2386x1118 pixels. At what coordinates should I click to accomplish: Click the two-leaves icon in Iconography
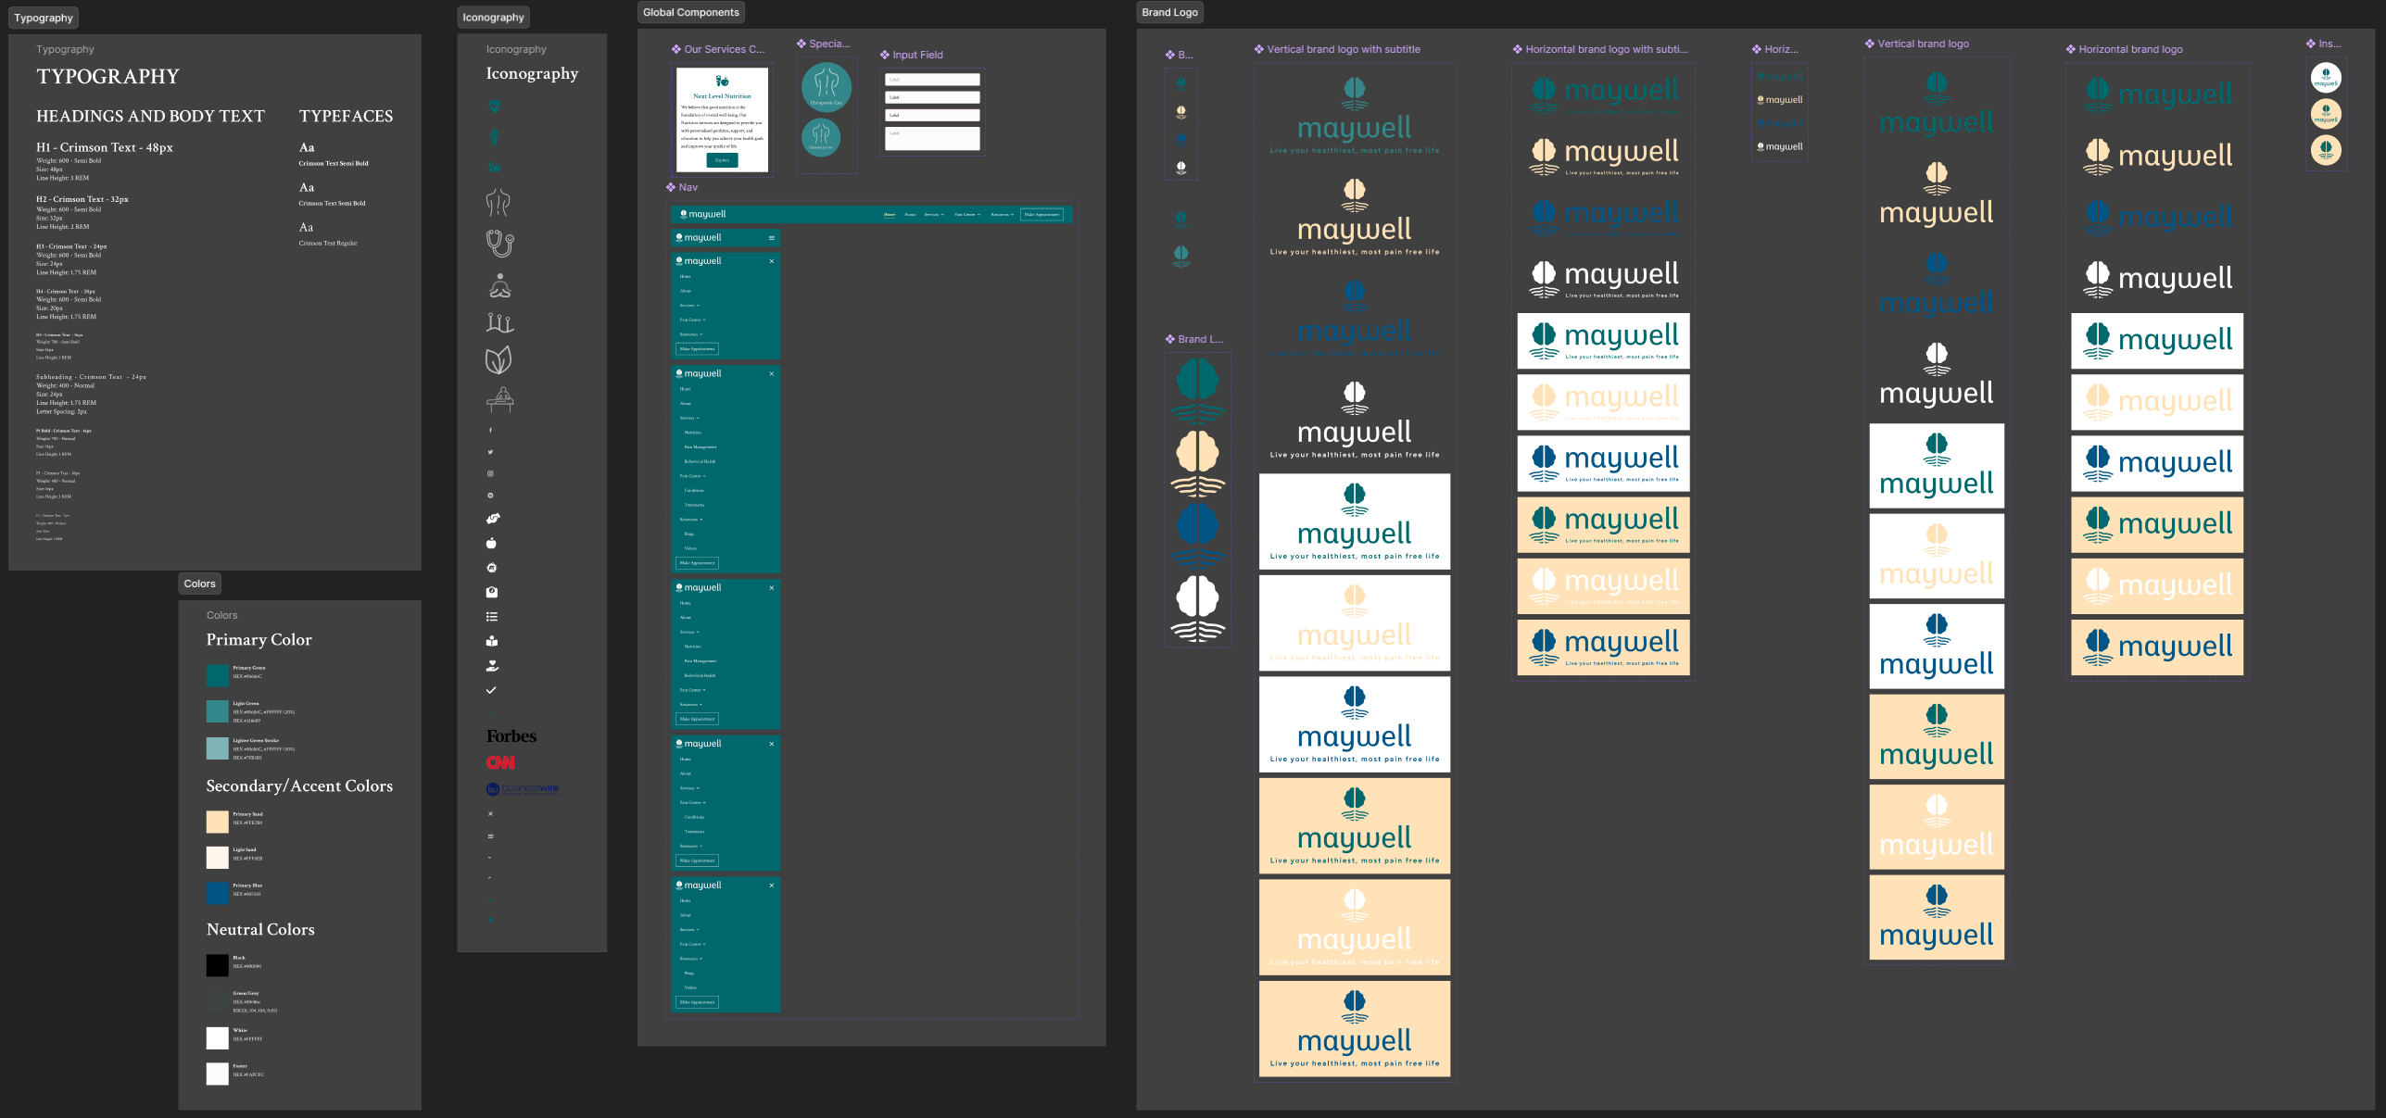click(x=499, y=360)
